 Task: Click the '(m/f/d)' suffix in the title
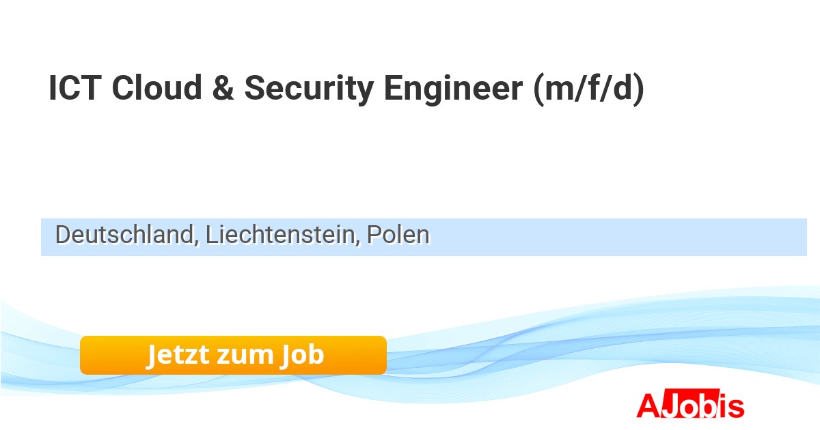click(x=588, y=89)
